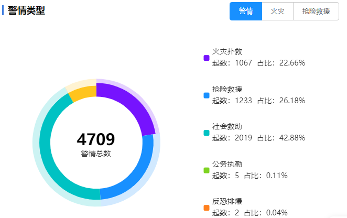
Task: Select the 社会救助 legend label
Action: pyautogui.click(x=227, y=127)
